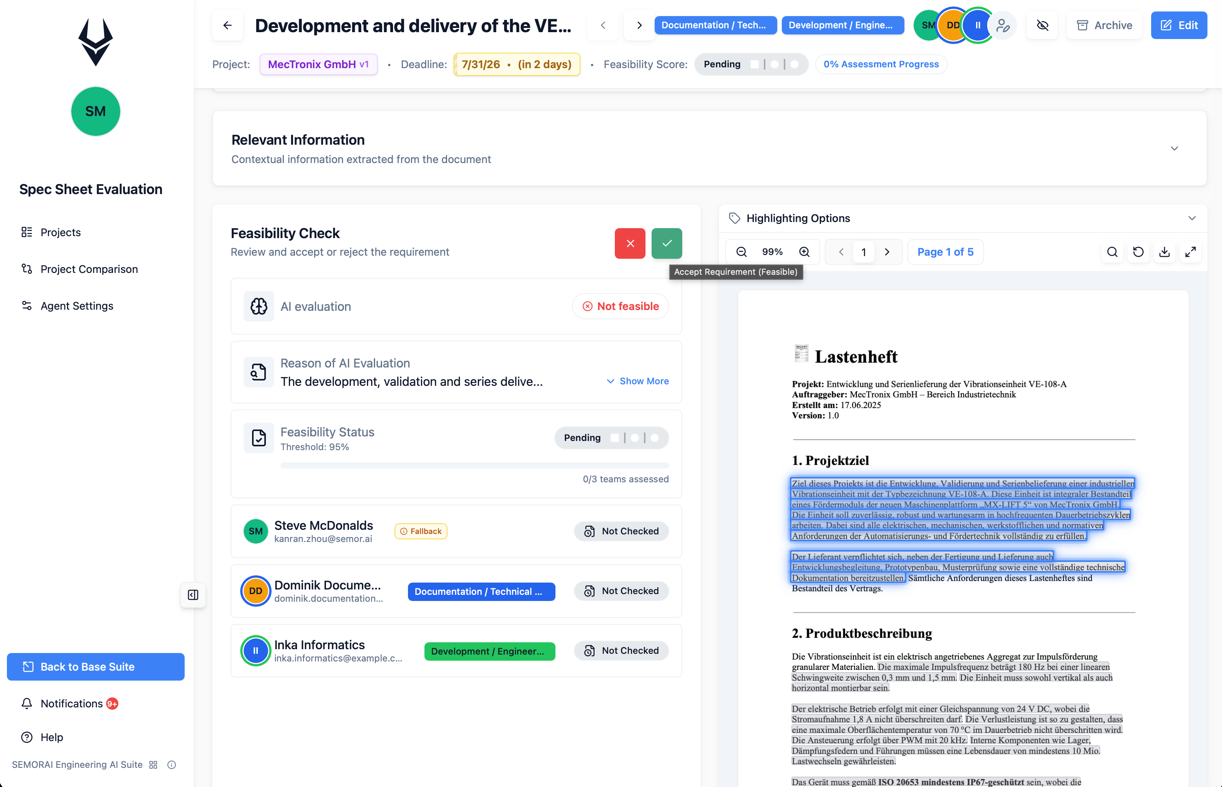Click Back to Base Suite button
1222x787 pixels.
coord(96,666)
